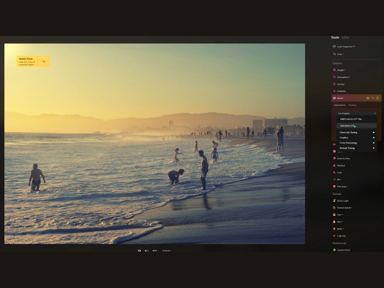This screenshot has width=384, height=288.
Task: Open the Sunrays tool
Action: pyautogui.click(x=339, y=84)
